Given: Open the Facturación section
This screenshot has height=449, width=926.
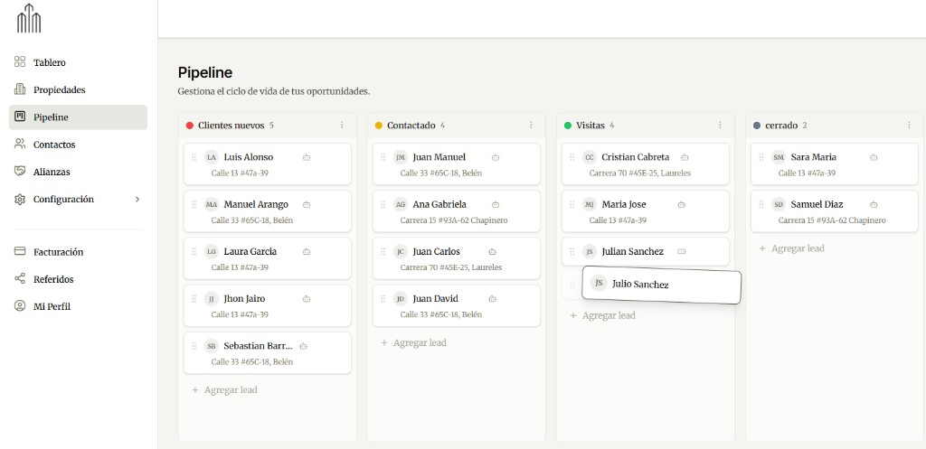Looking at the screenshot, I should [x=58, y=252].
